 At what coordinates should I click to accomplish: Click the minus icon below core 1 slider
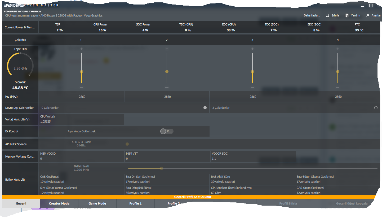point(82,88)
